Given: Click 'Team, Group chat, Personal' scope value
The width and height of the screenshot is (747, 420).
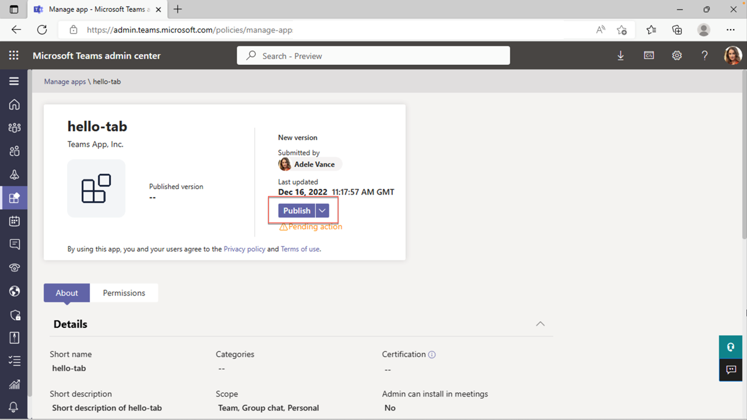Looking at the screenshot, I should coord(268,408).
